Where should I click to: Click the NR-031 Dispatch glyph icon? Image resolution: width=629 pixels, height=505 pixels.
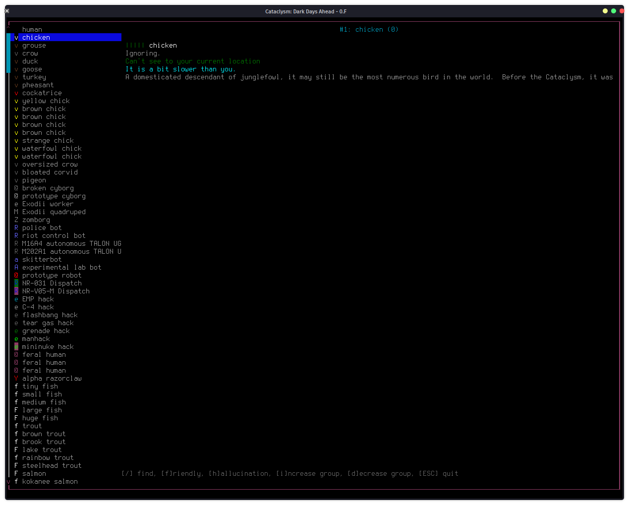point(16,283)
